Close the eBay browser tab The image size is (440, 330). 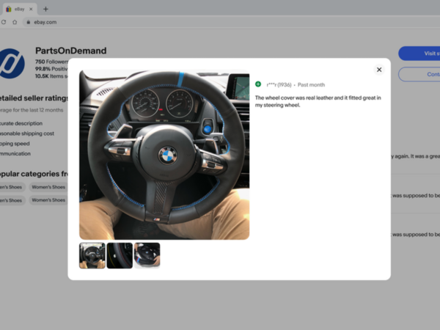31,9
